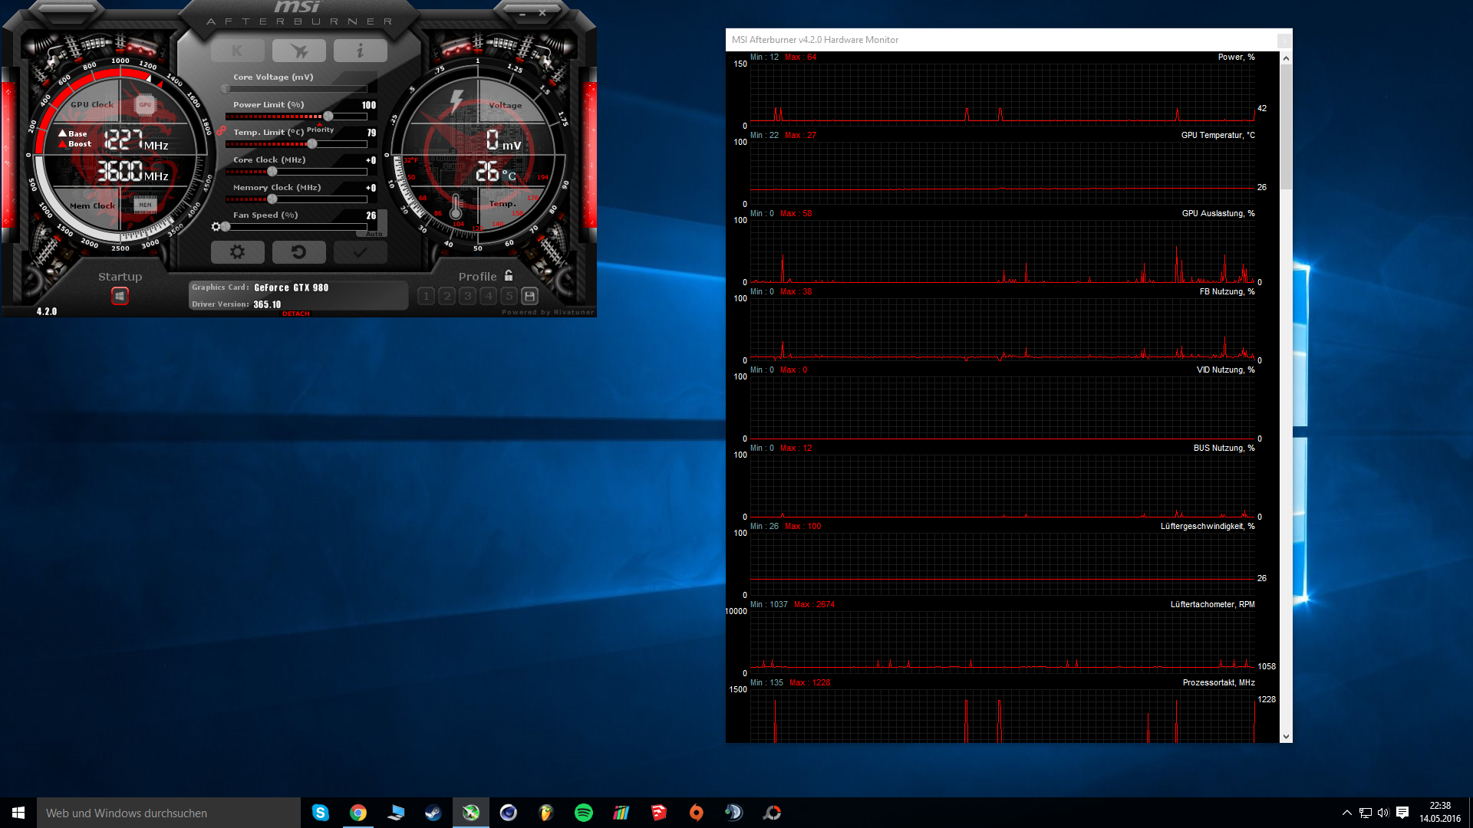Click the MEM chip icon on clock gauge
Image resolution: width=1473 pixels, height=828 pixels.
[145, 205]
